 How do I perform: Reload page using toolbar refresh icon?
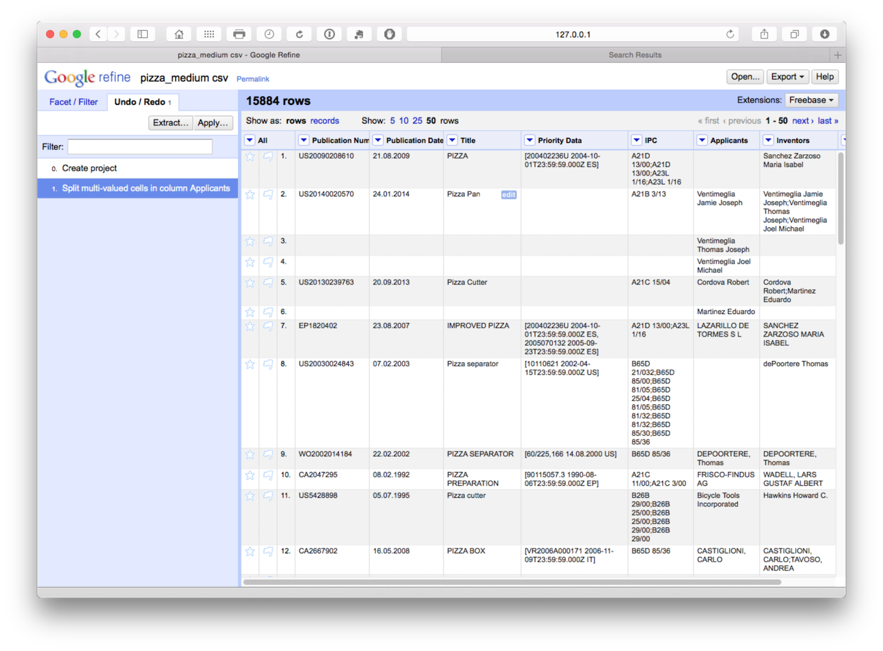click(300, 34)
